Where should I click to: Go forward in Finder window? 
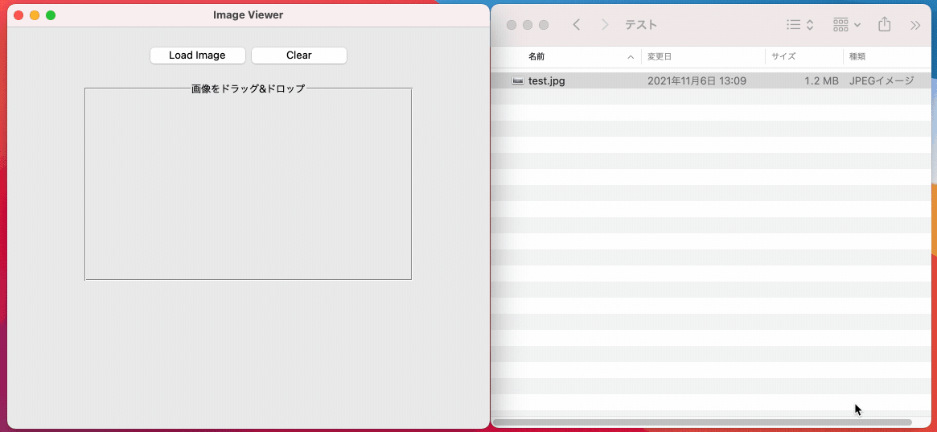pos(605,24)
